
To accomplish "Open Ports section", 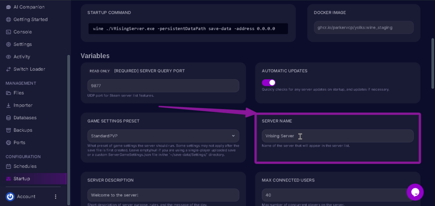I will [x=20, y=142].
